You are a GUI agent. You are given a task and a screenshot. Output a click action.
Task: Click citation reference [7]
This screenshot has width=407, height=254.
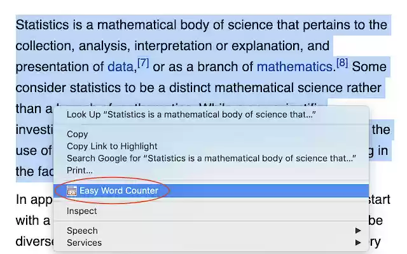pyautogui.click(x=143, y=63)
